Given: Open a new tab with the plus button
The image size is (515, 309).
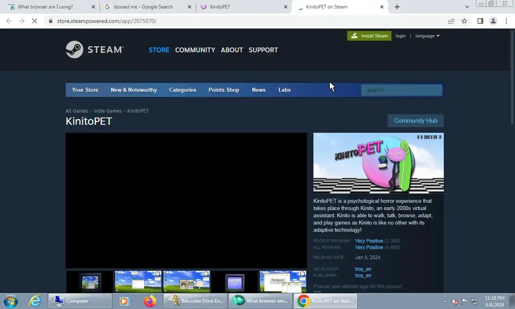Looking at the screenshot, I should [x=397, y=7].
